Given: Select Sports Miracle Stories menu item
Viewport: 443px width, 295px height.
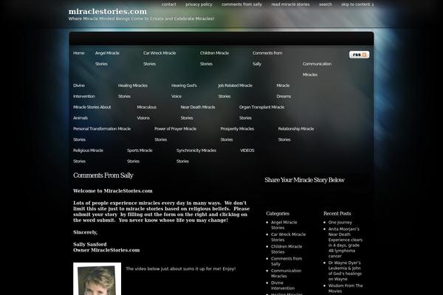Looking at the screenshot, I should [x=140, y=156].
